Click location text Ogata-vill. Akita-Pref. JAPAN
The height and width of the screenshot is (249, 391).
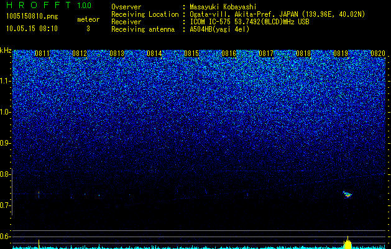point(244,14)
